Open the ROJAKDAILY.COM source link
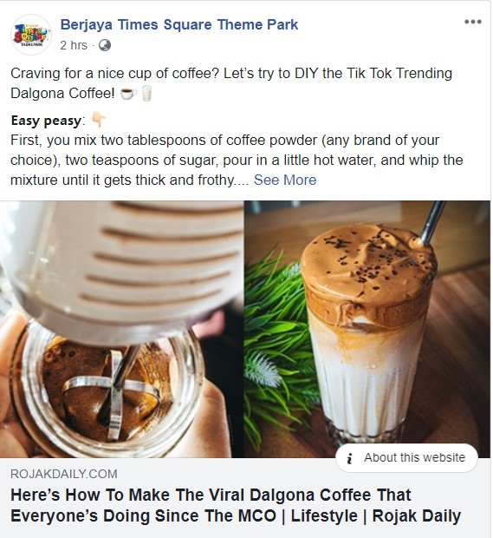Image resolution: width=493 pixels, height=538 pixels. pyautogui.click(x=64, y=474)
